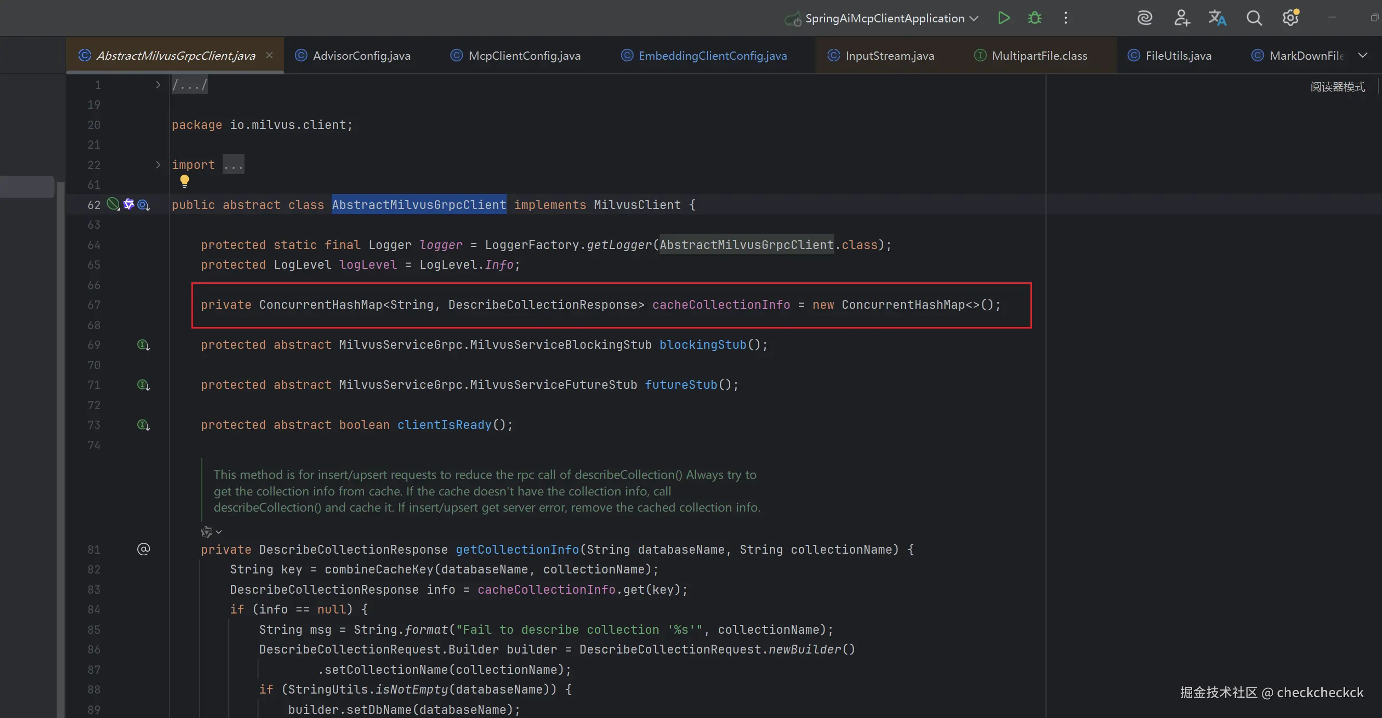Screen dimensions: 1382x718
Task: Click the AI star gutter icon on line 62
Action: coord(128,204)
